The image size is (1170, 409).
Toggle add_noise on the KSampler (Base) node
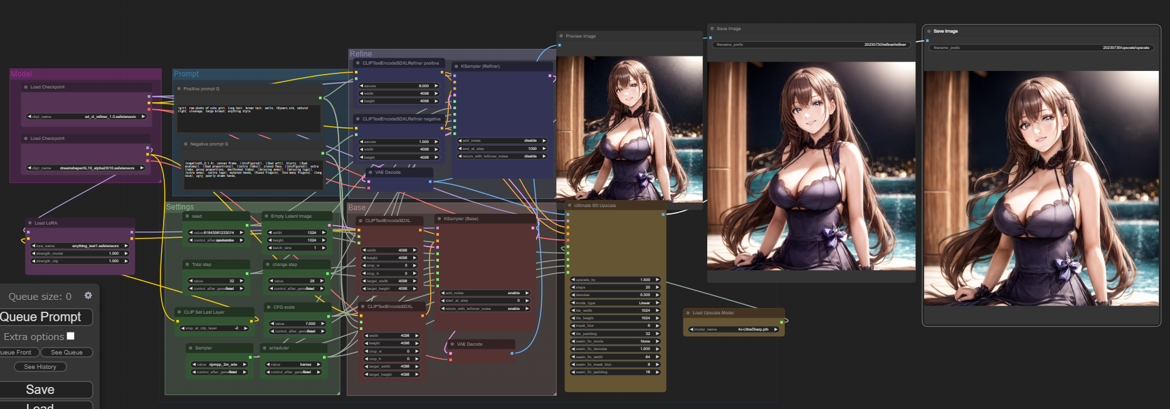tap(485, 293)
